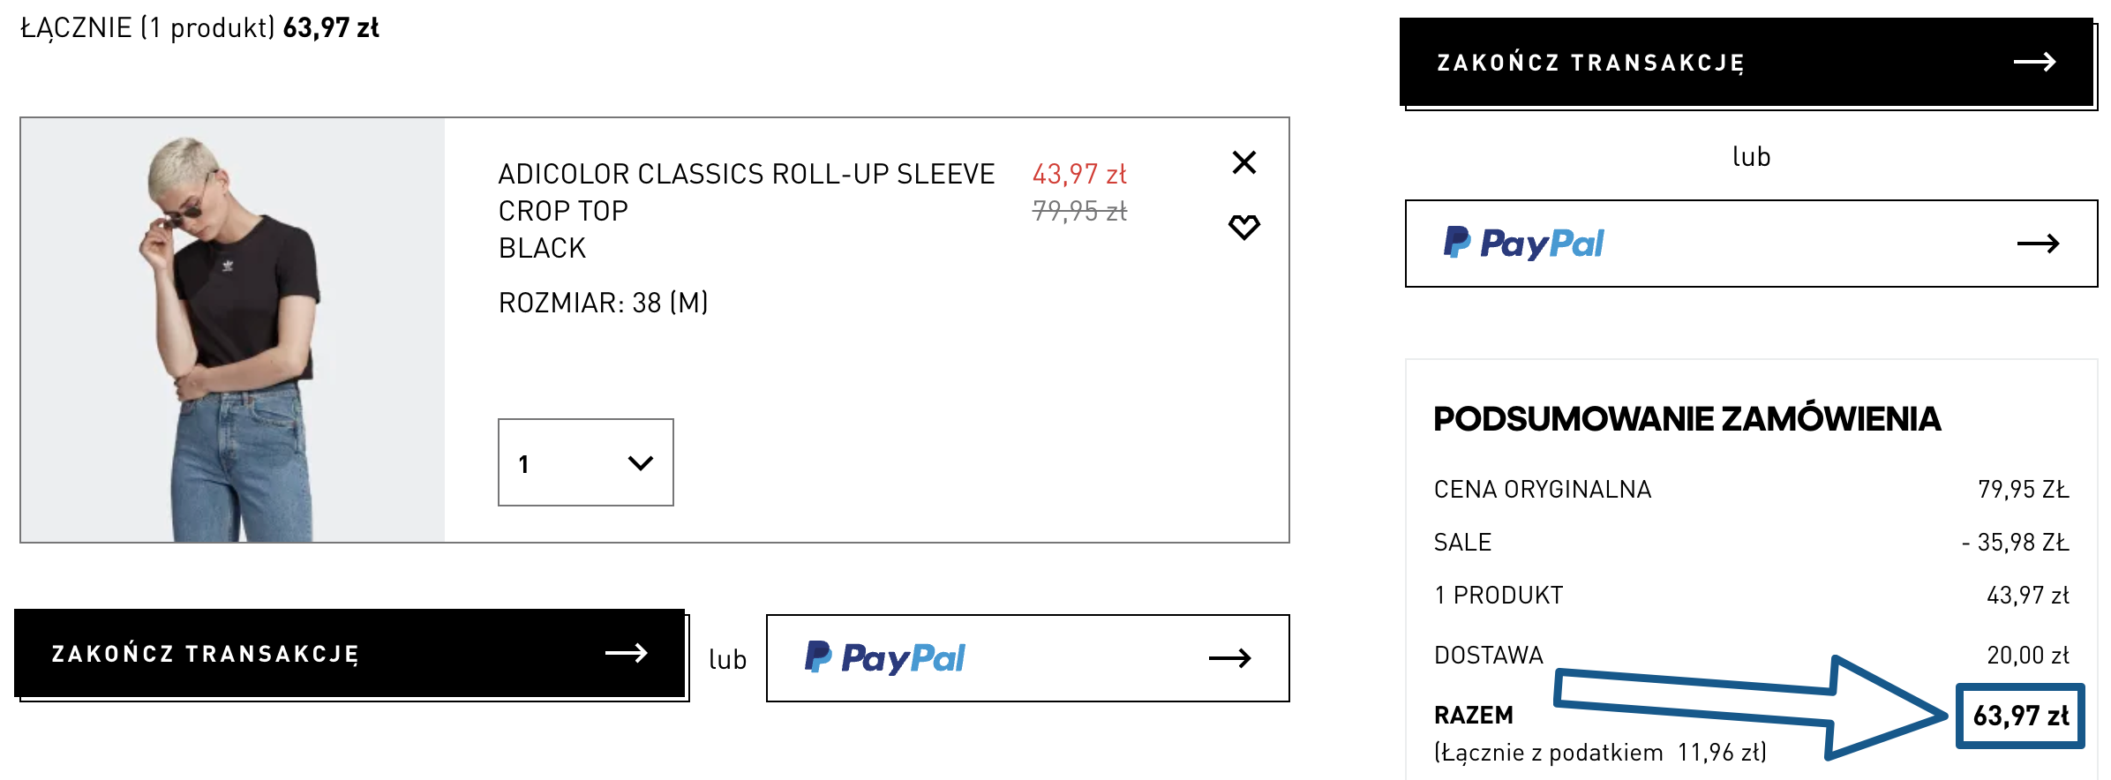
Task: Click the arrow in the PayPal button below the product
Action: [x=1229, y=658]
